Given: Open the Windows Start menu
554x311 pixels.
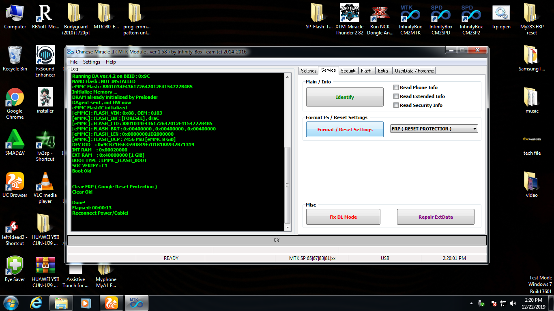Looking at the screenshot, I should click(11, 303).
